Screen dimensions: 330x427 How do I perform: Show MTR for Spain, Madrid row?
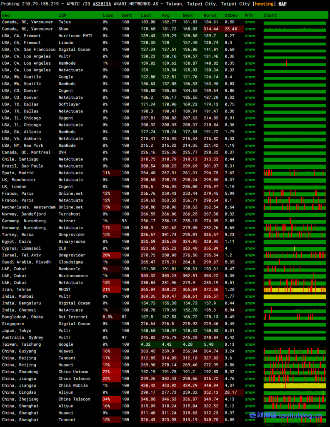250,173
